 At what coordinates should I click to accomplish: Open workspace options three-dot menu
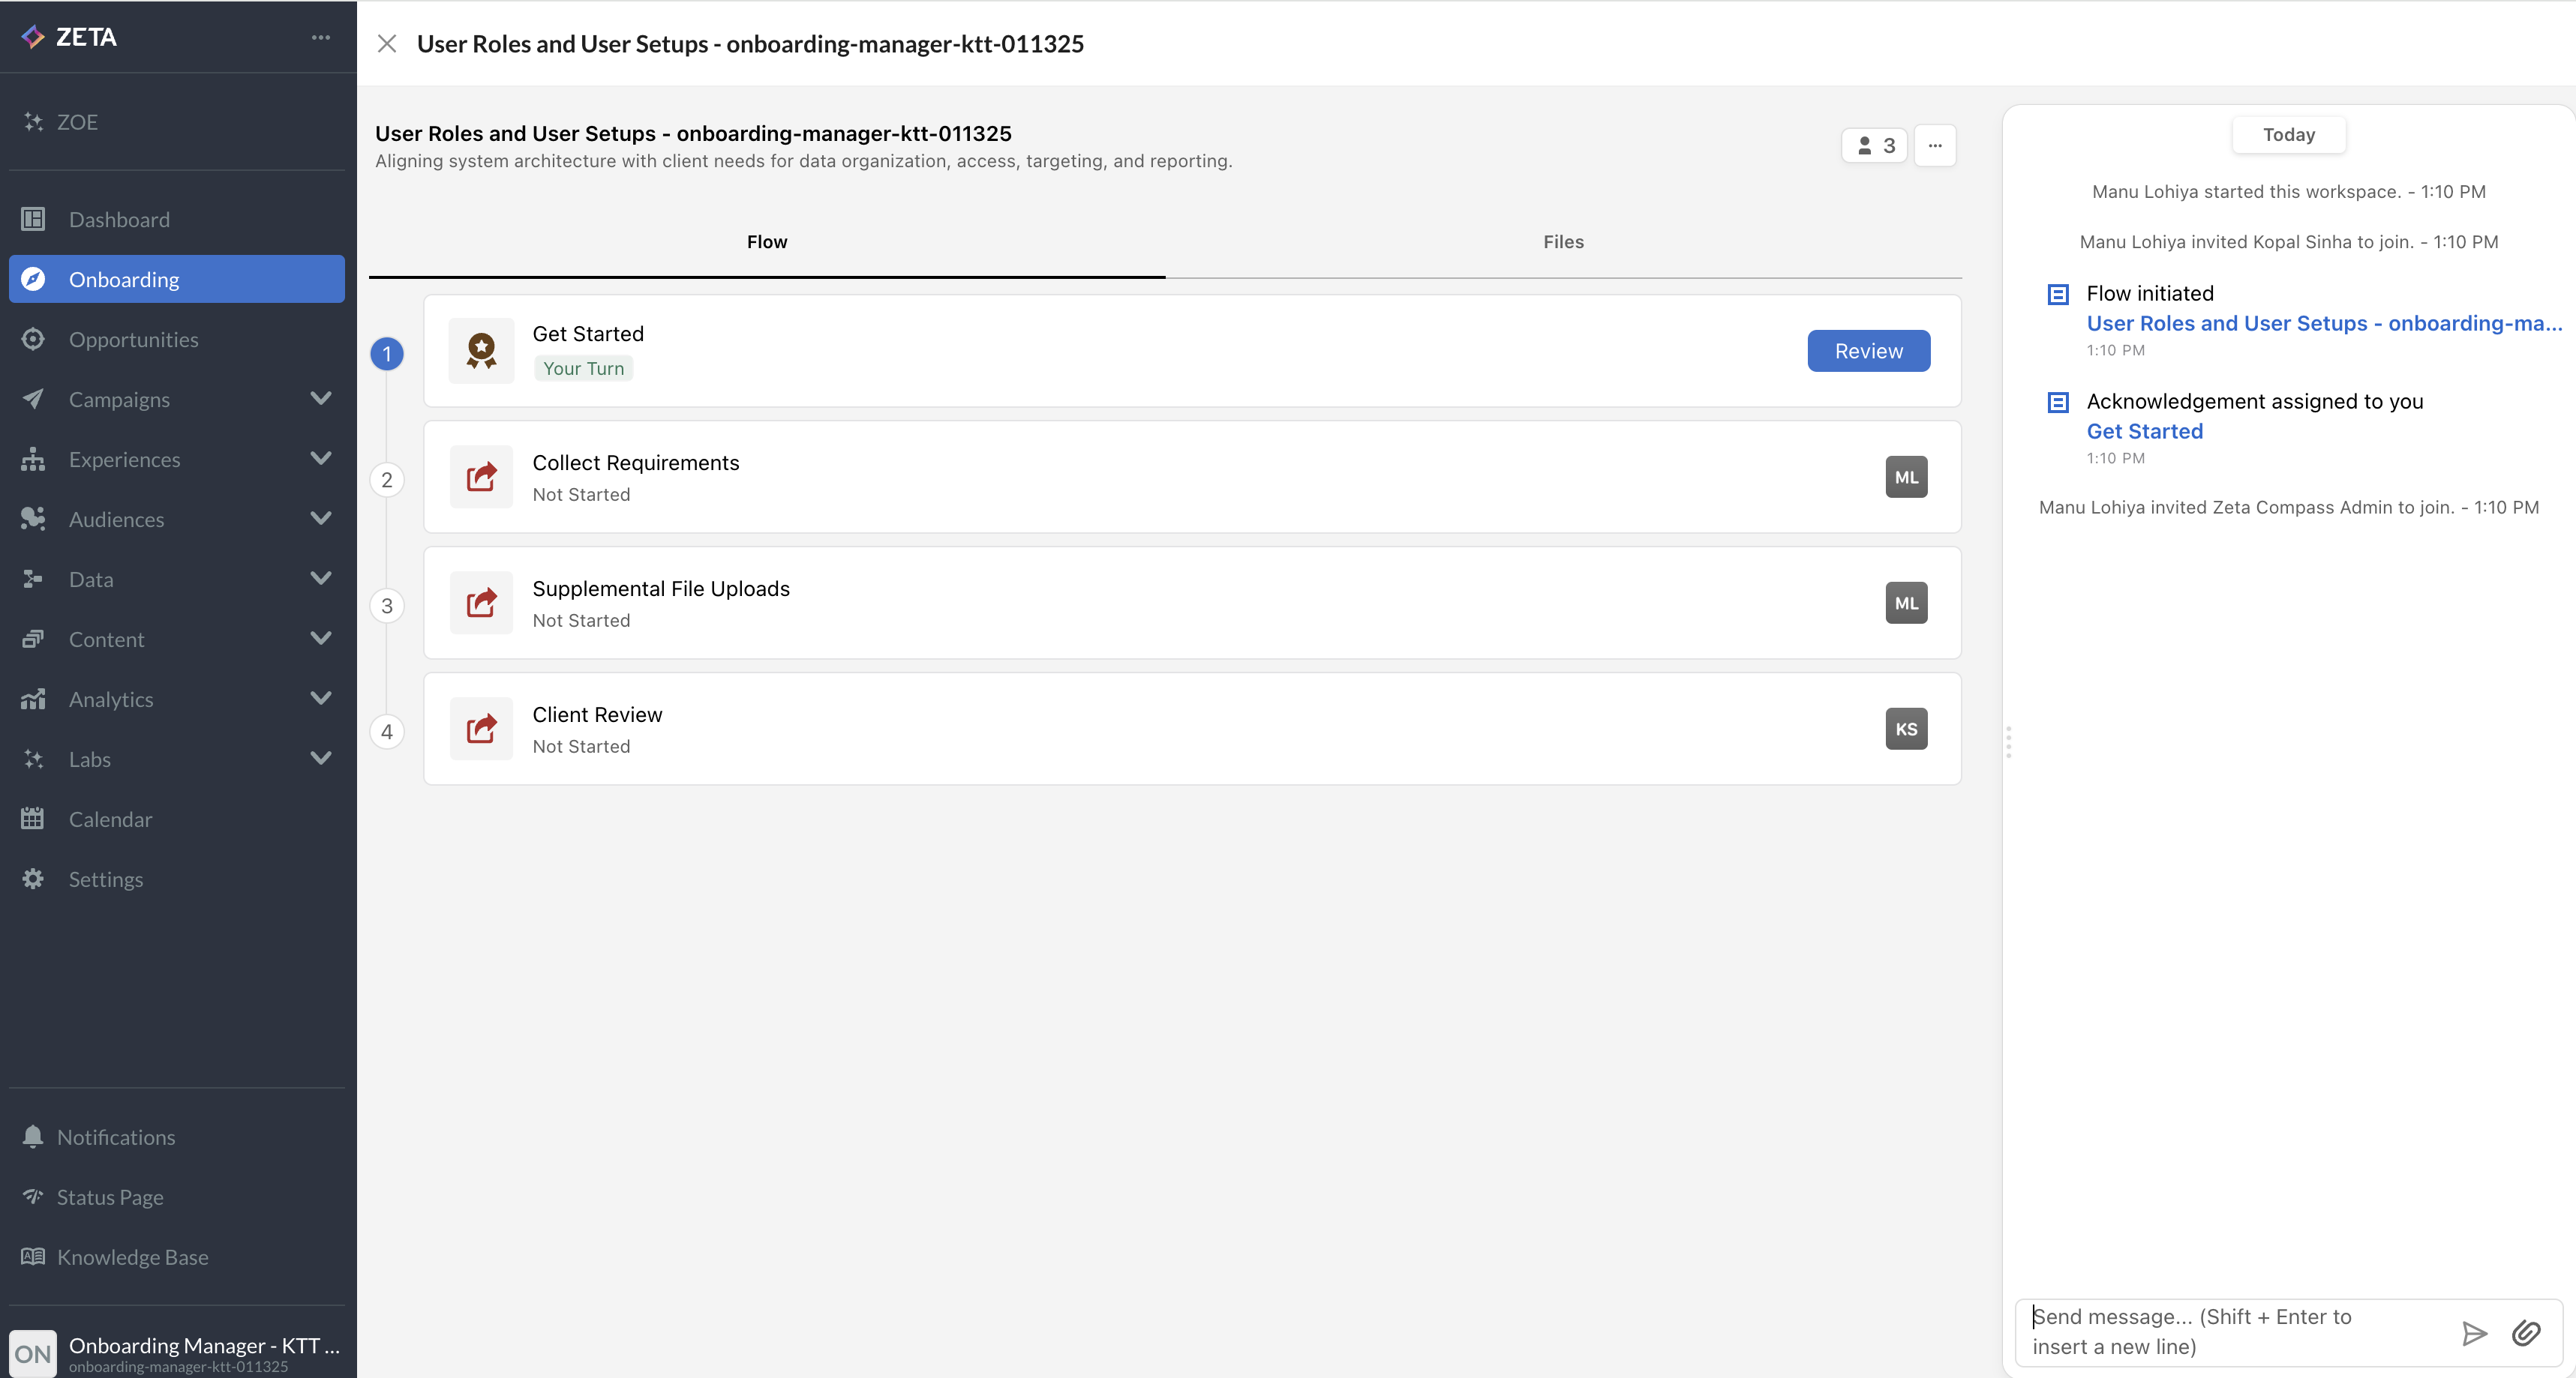[1935, 146]
